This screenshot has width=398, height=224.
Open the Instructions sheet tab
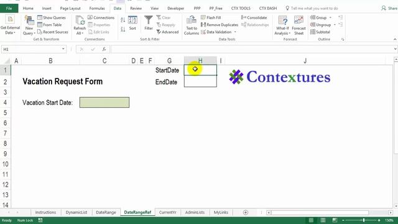tap(45, 212)
